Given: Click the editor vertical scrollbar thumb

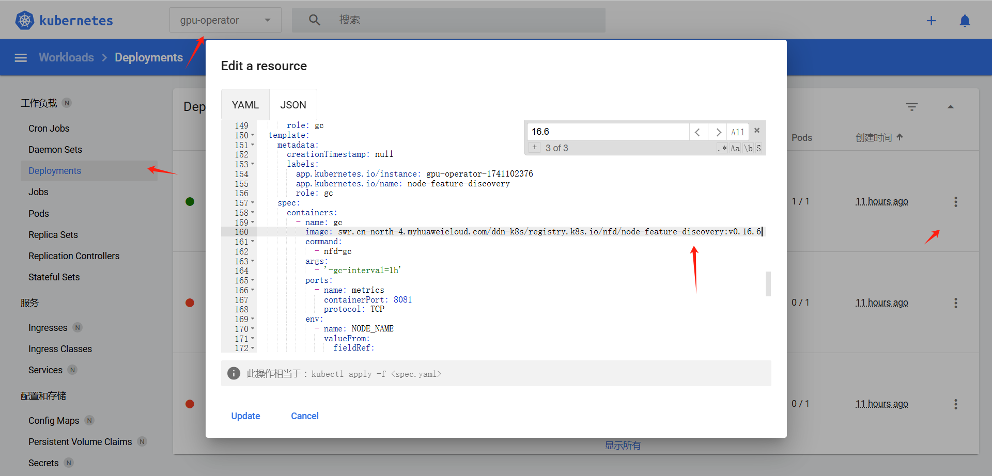Looking at the screenshot, I should [768, 283].
